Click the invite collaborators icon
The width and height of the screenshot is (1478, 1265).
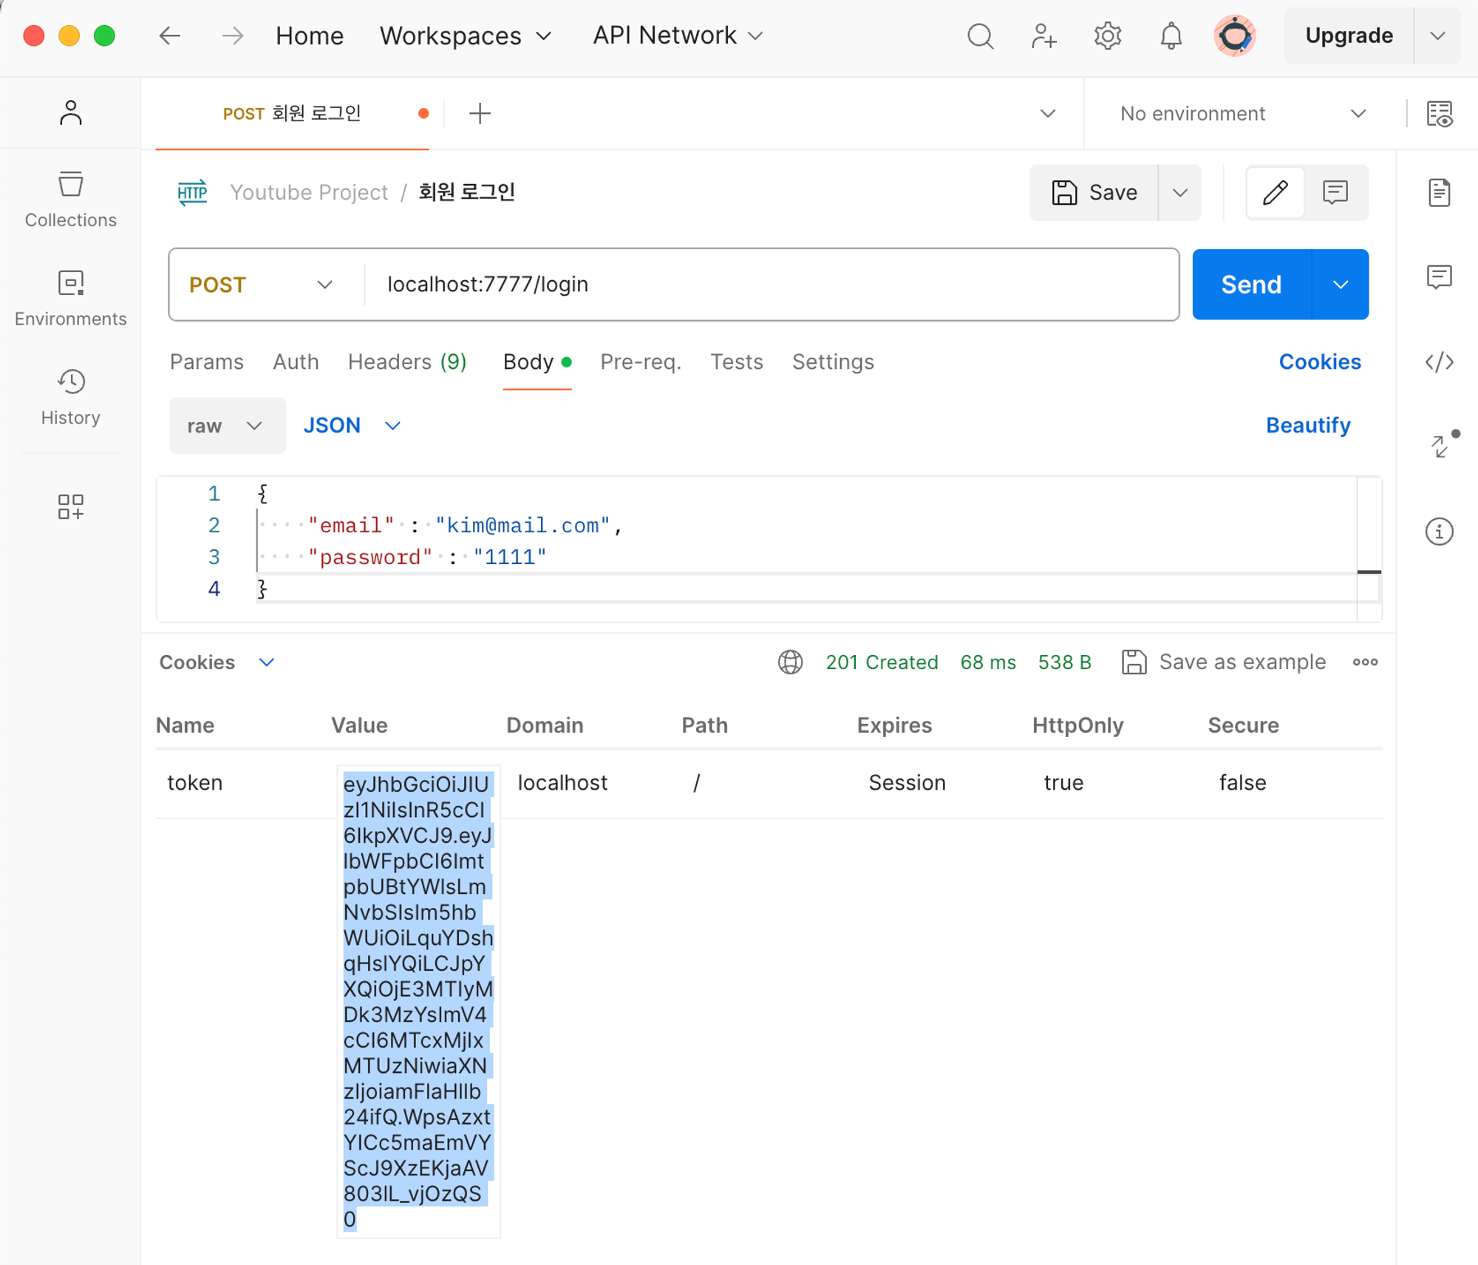(1043, 35)
